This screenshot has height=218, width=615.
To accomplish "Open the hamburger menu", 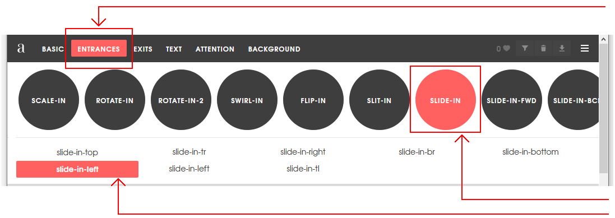I will point(585,48).
